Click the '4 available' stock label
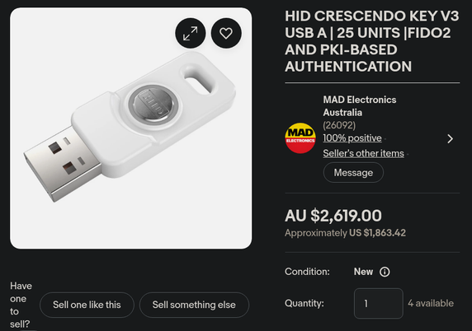472x331 pixels. 431,303
